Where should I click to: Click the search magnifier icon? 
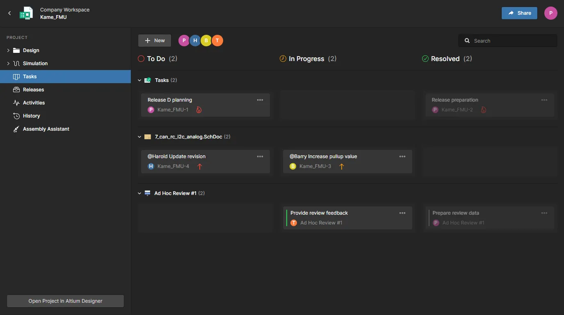click(467, 41)
